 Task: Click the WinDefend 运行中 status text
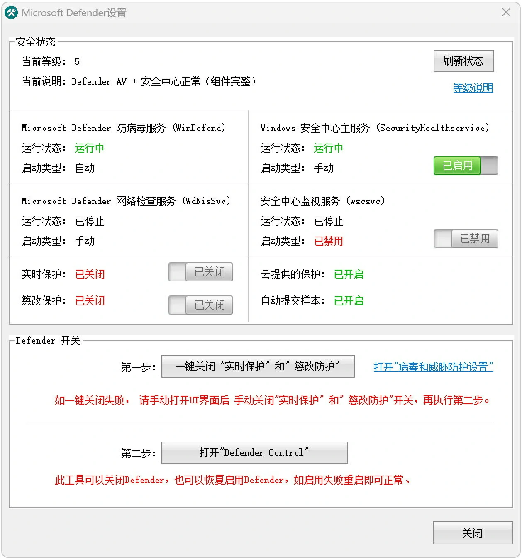pos(89,148)
